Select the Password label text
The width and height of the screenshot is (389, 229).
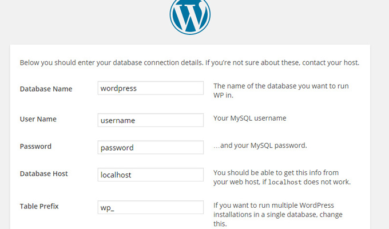point(35,147)
